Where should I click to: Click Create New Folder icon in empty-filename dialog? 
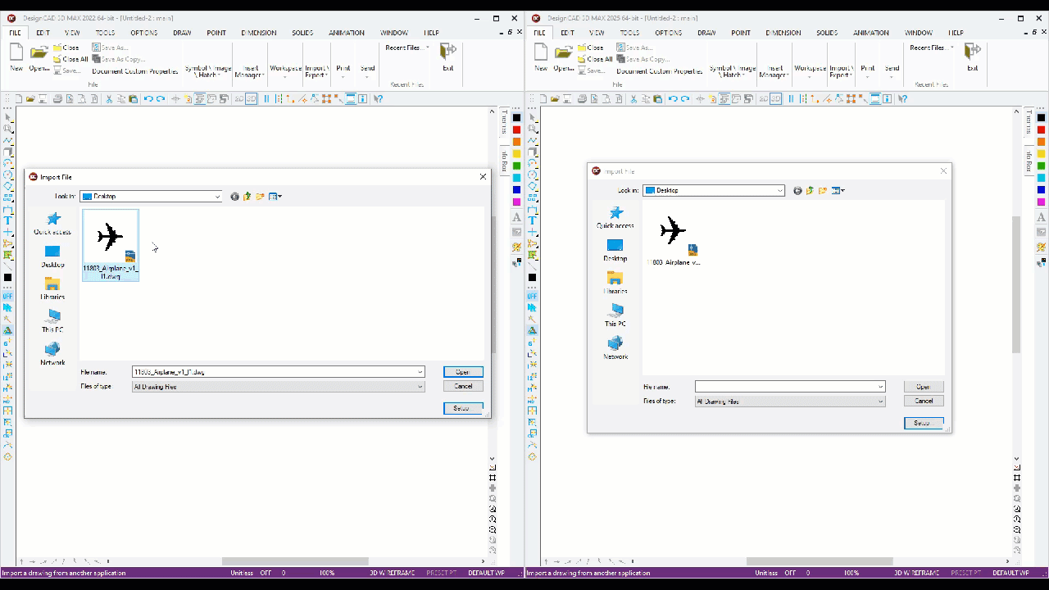(x=822, y=190)
